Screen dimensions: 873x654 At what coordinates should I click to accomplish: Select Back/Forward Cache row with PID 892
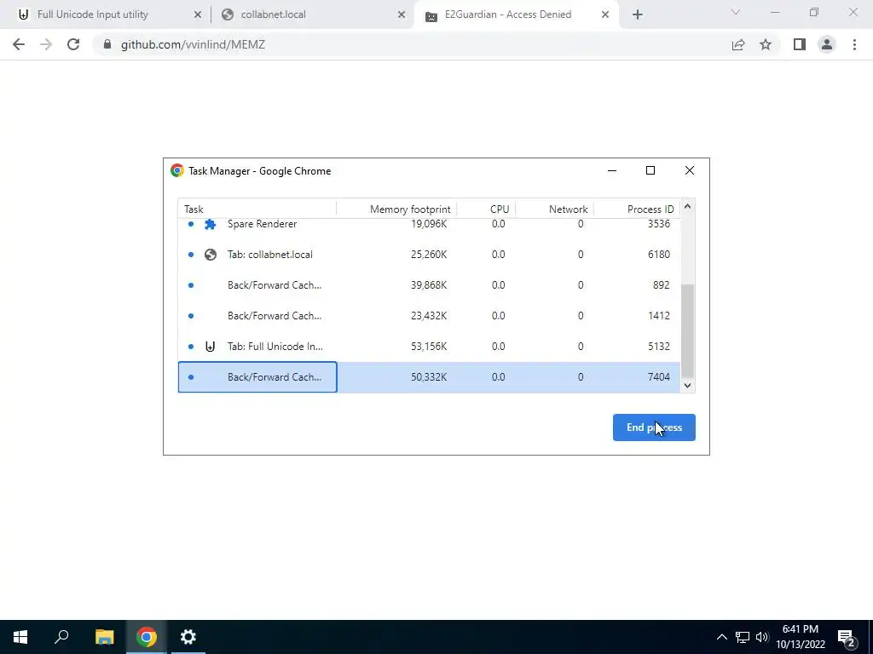(x=429, y=285)
